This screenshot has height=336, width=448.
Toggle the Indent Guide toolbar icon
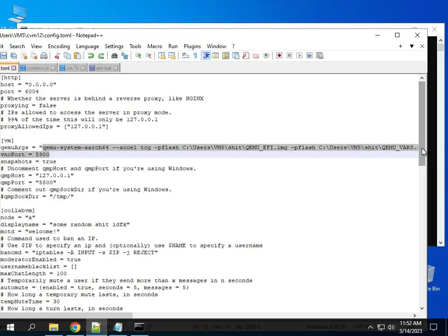[x=206, y=56]
